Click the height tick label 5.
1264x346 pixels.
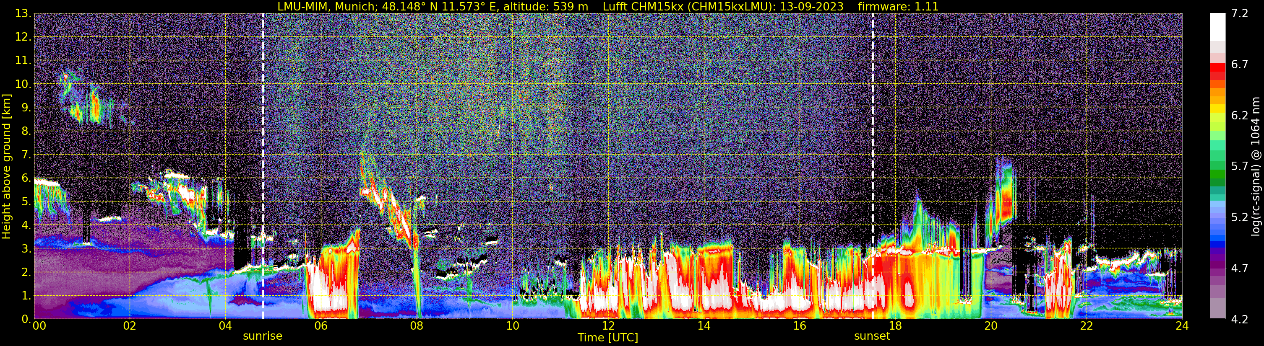26,201
